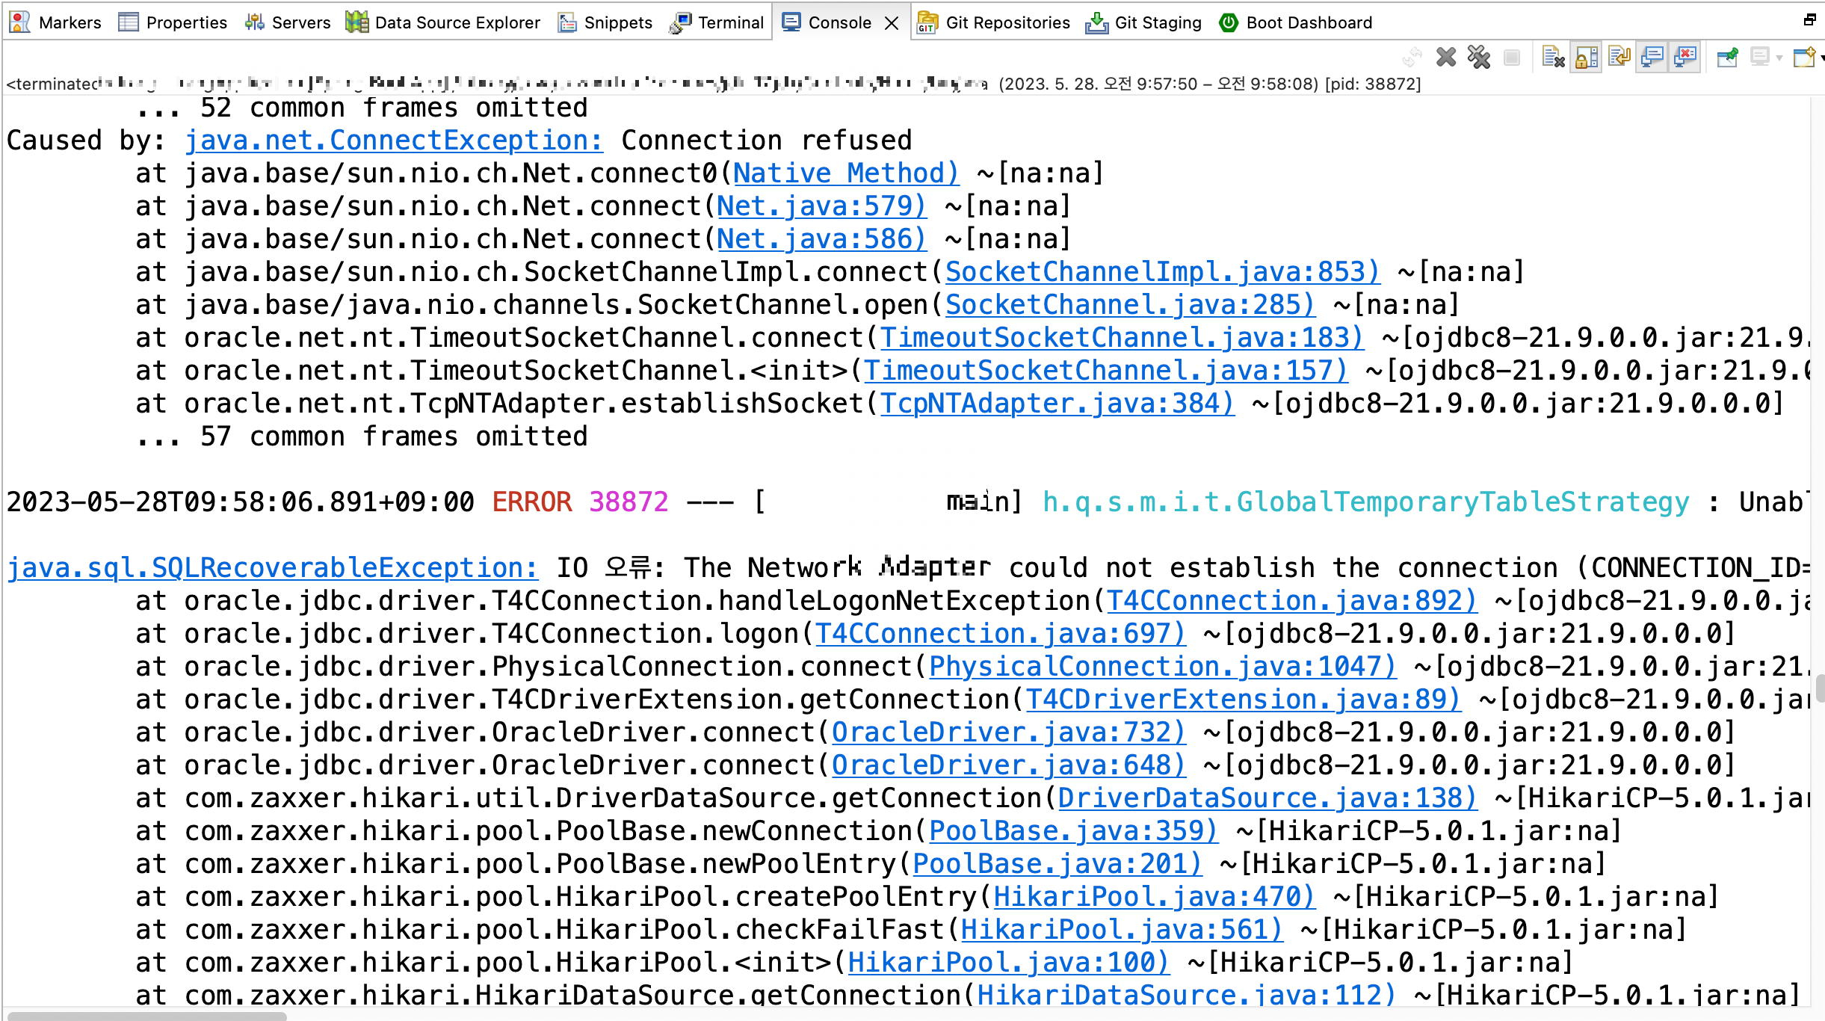Open the Display Selected Console dropdown
The image size is (1825, 1021).
click(x=1779, y=58)
